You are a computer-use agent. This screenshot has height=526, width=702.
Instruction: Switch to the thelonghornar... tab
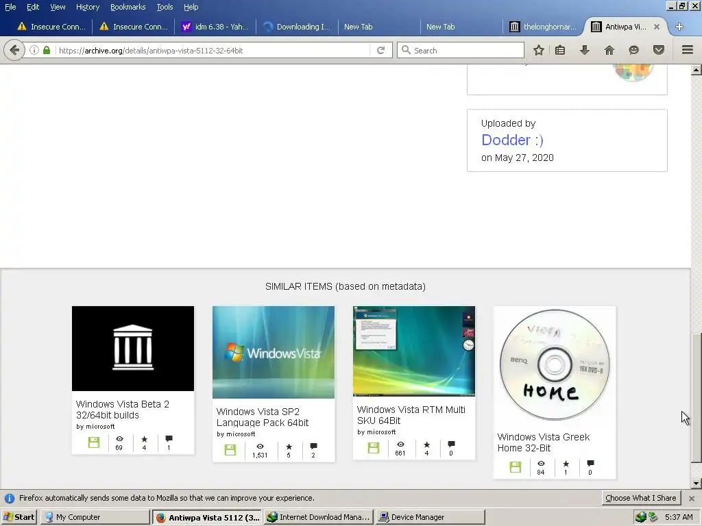pyautogui.click(x=543, y=27)
